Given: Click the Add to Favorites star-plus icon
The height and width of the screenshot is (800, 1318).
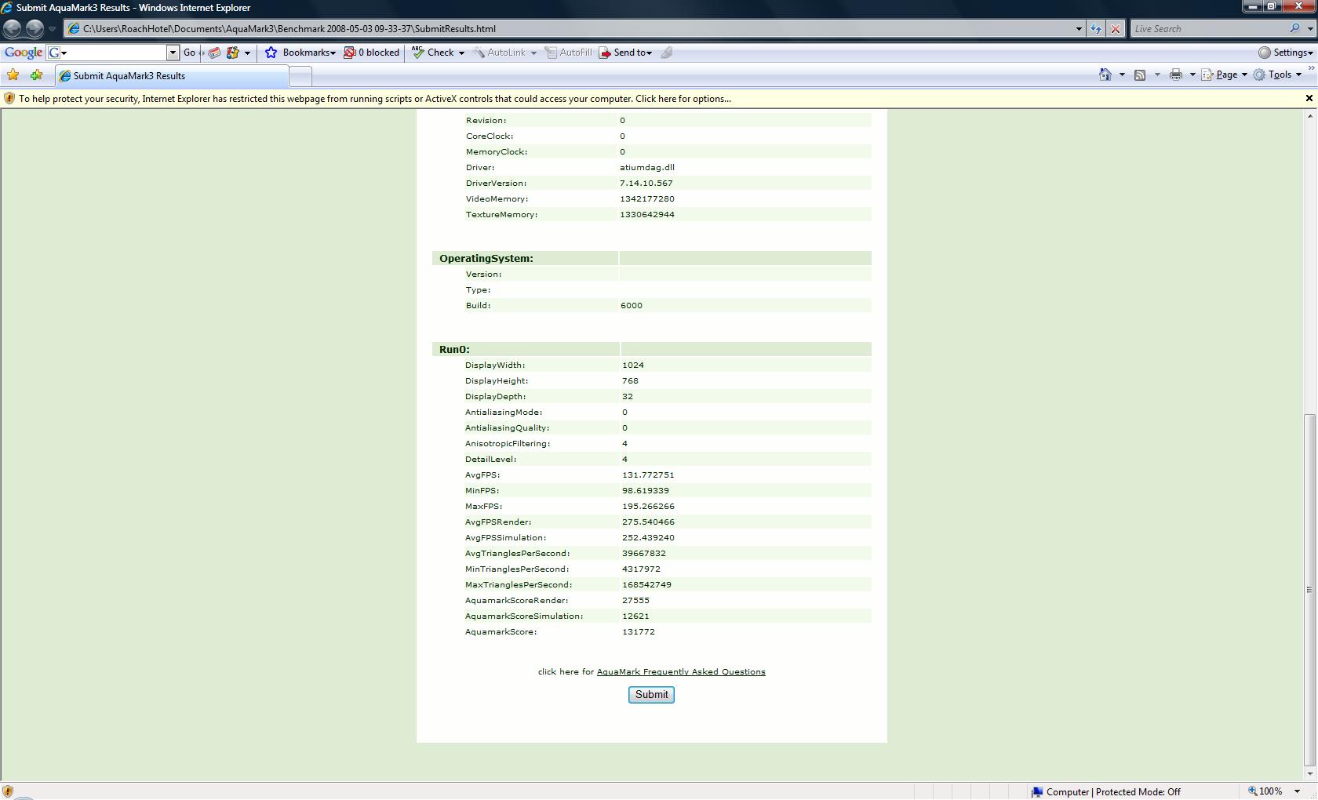Looking at the screenshot, I should click(x=36, y=75).
